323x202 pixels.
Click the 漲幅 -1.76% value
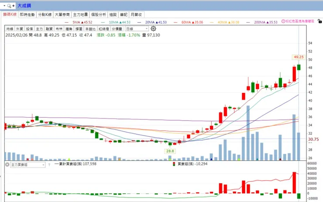pos(129,35)
